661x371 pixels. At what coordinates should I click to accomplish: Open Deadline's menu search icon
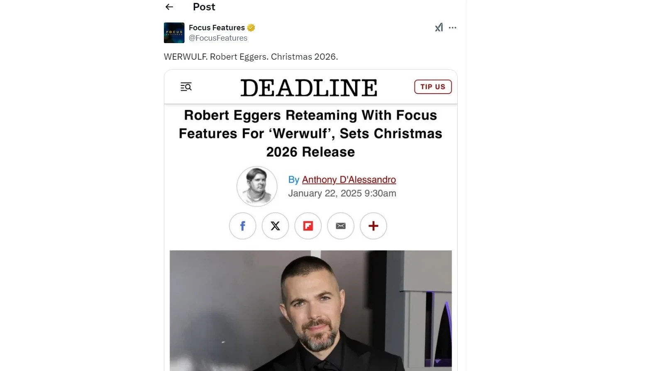186,87
